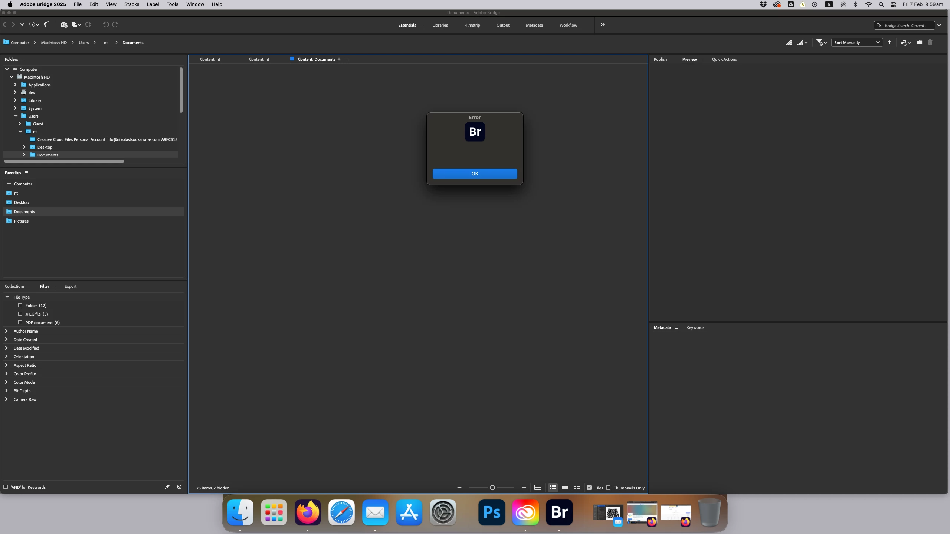Click the keep filter pin icon
The image size is (950, 534).
167,487
